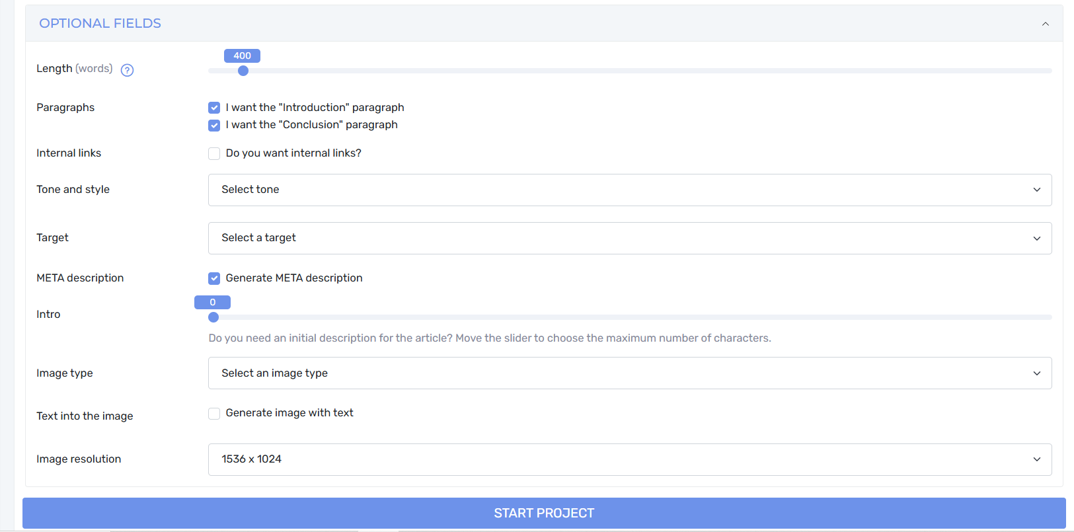Disable Generate META description checkbox

point(214,278)
